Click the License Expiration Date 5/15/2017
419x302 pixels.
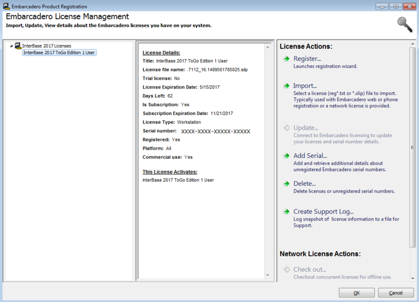click(210, 87)
